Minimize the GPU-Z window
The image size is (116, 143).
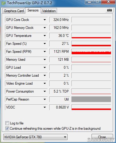point(89,2)
